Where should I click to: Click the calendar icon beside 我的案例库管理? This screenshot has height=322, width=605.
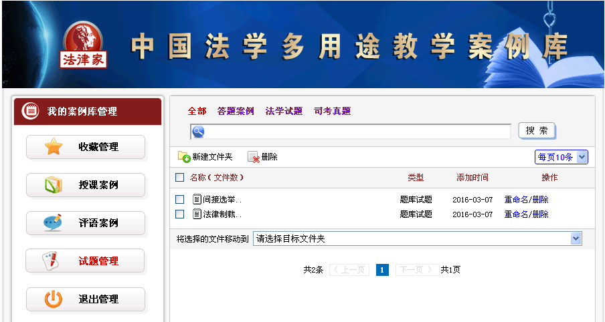click(x=30, y=111)
